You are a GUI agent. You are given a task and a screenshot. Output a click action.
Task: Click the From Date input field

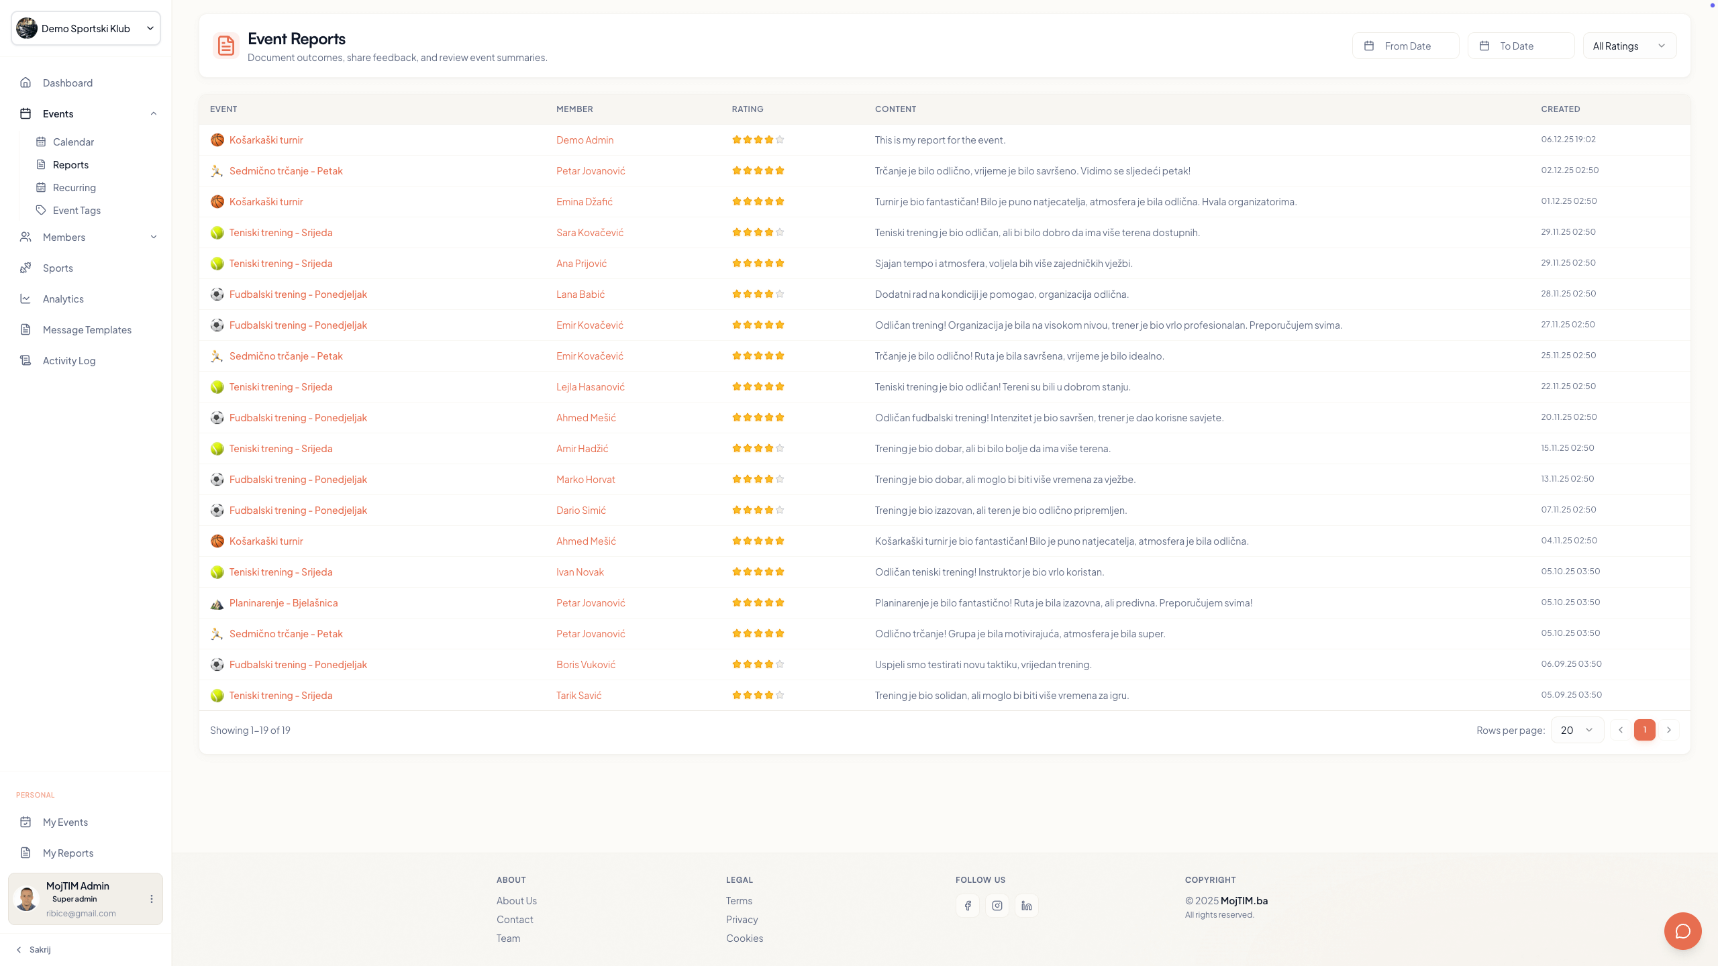[x=1406, y=46]
